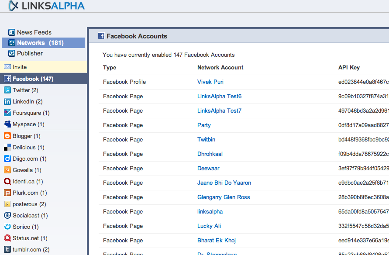Open Identi.ca (1) network
The width and height of the screenshot is (389, 255).
28,181
